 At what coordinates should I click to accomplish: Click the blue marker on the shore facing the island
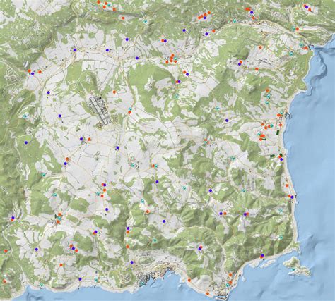262,255
